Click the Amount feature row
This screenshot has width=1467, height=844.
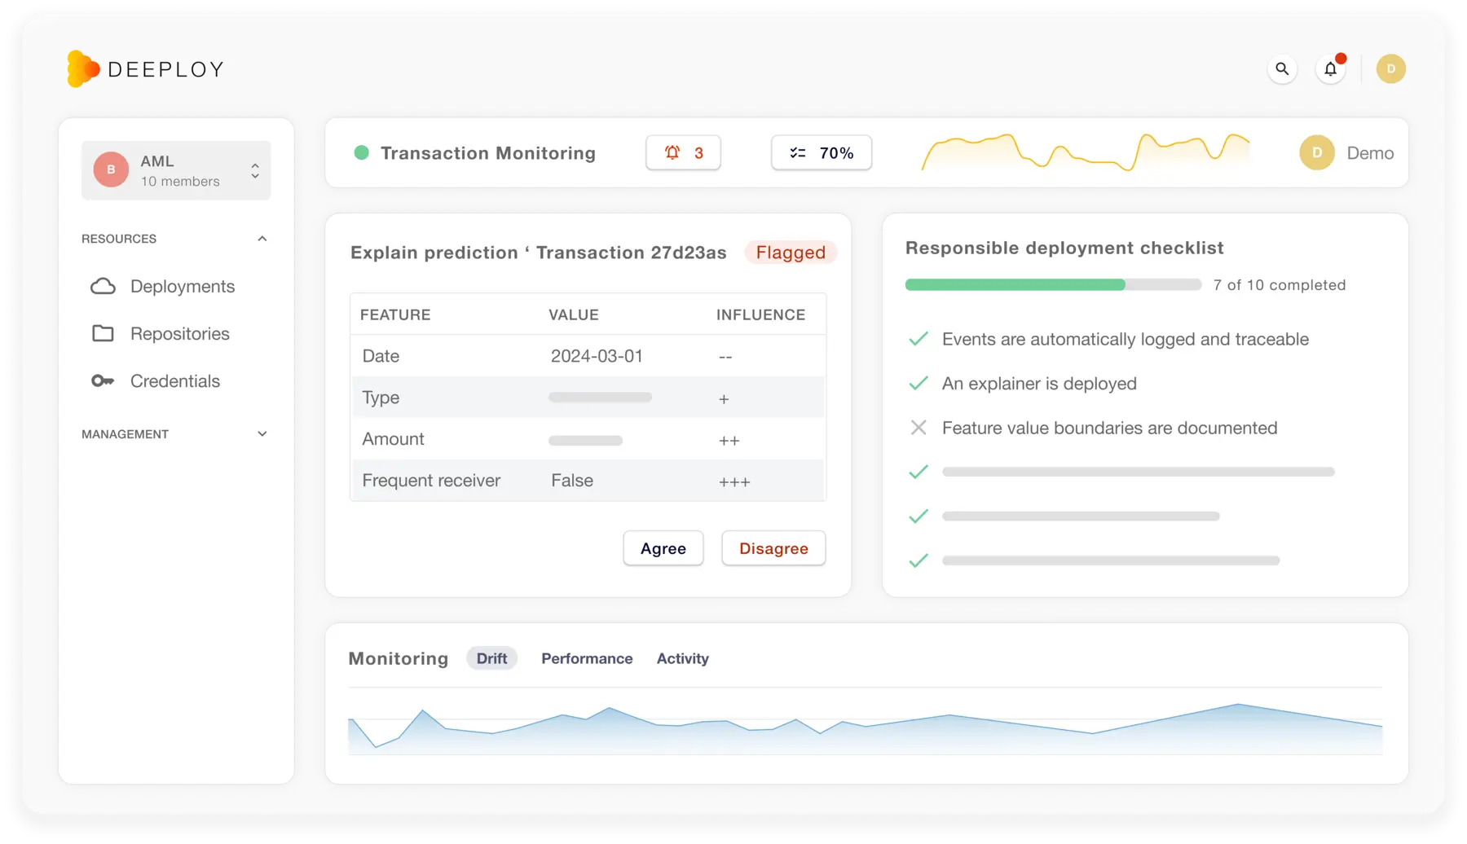588,439
